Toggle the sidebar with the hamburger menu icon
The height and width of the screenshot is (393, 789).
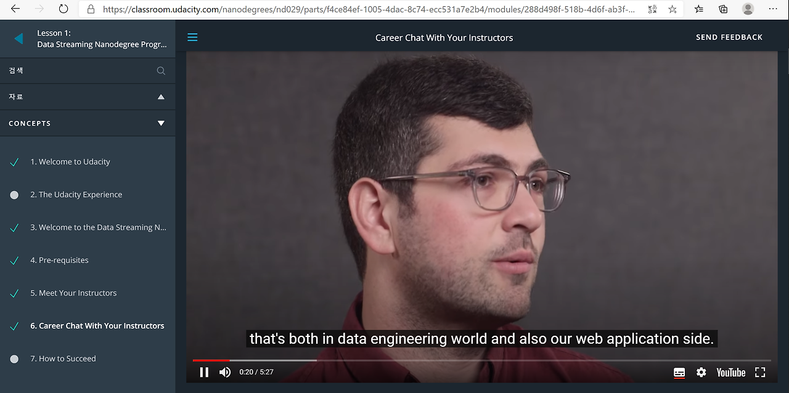[x=192, y=38]
